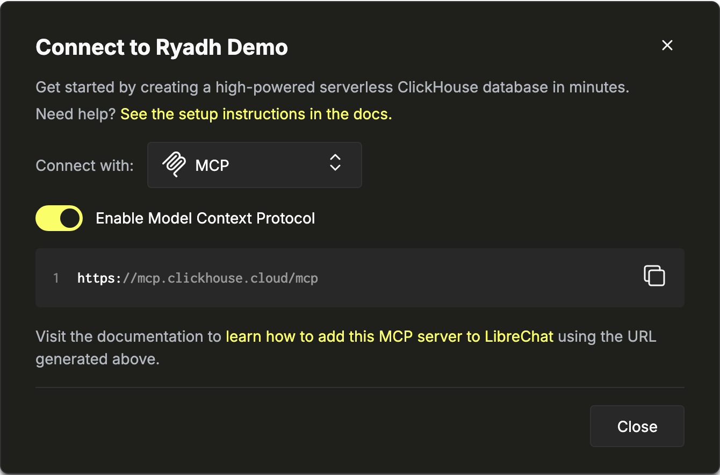Click the "using the URL" text
The width and height of the screenshot is (720, 475).
tap(607, 337)
